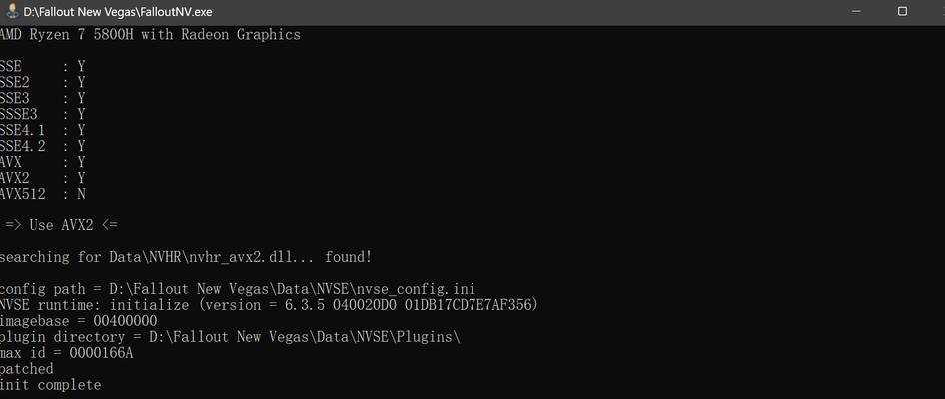The height and width of the screenshot is (399, 945).
Task: Click the SSE4.1 : Y line
Action: 42,130
